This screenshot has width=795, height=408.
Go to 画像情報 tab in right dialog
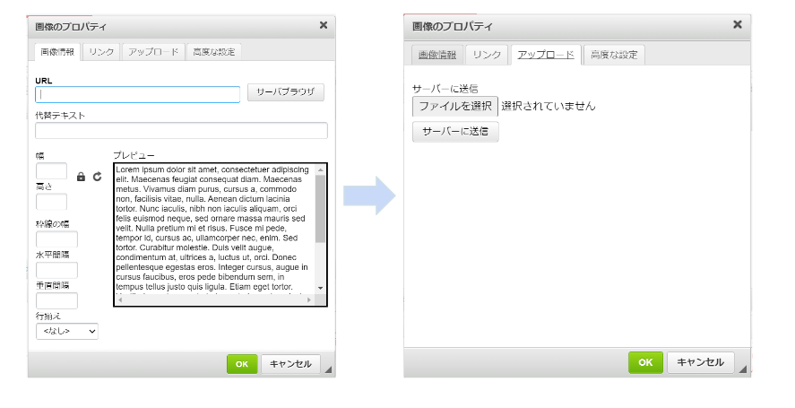pos(437,55)
